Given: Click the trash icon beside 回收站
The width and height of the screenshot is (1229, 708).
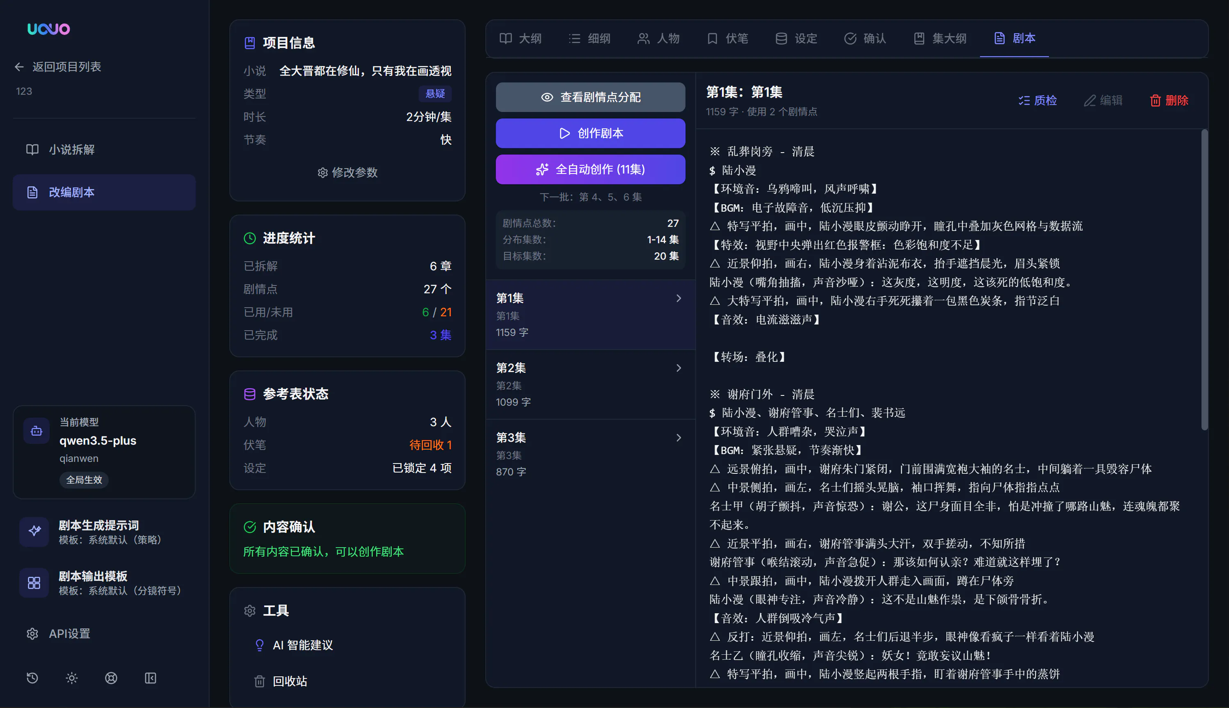Looking at the screenshot, I should point(260,681).
